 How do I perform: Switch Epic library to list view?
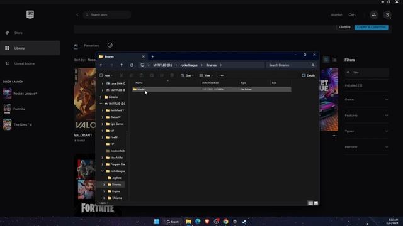pyautogui.click(x=334, y=60)
